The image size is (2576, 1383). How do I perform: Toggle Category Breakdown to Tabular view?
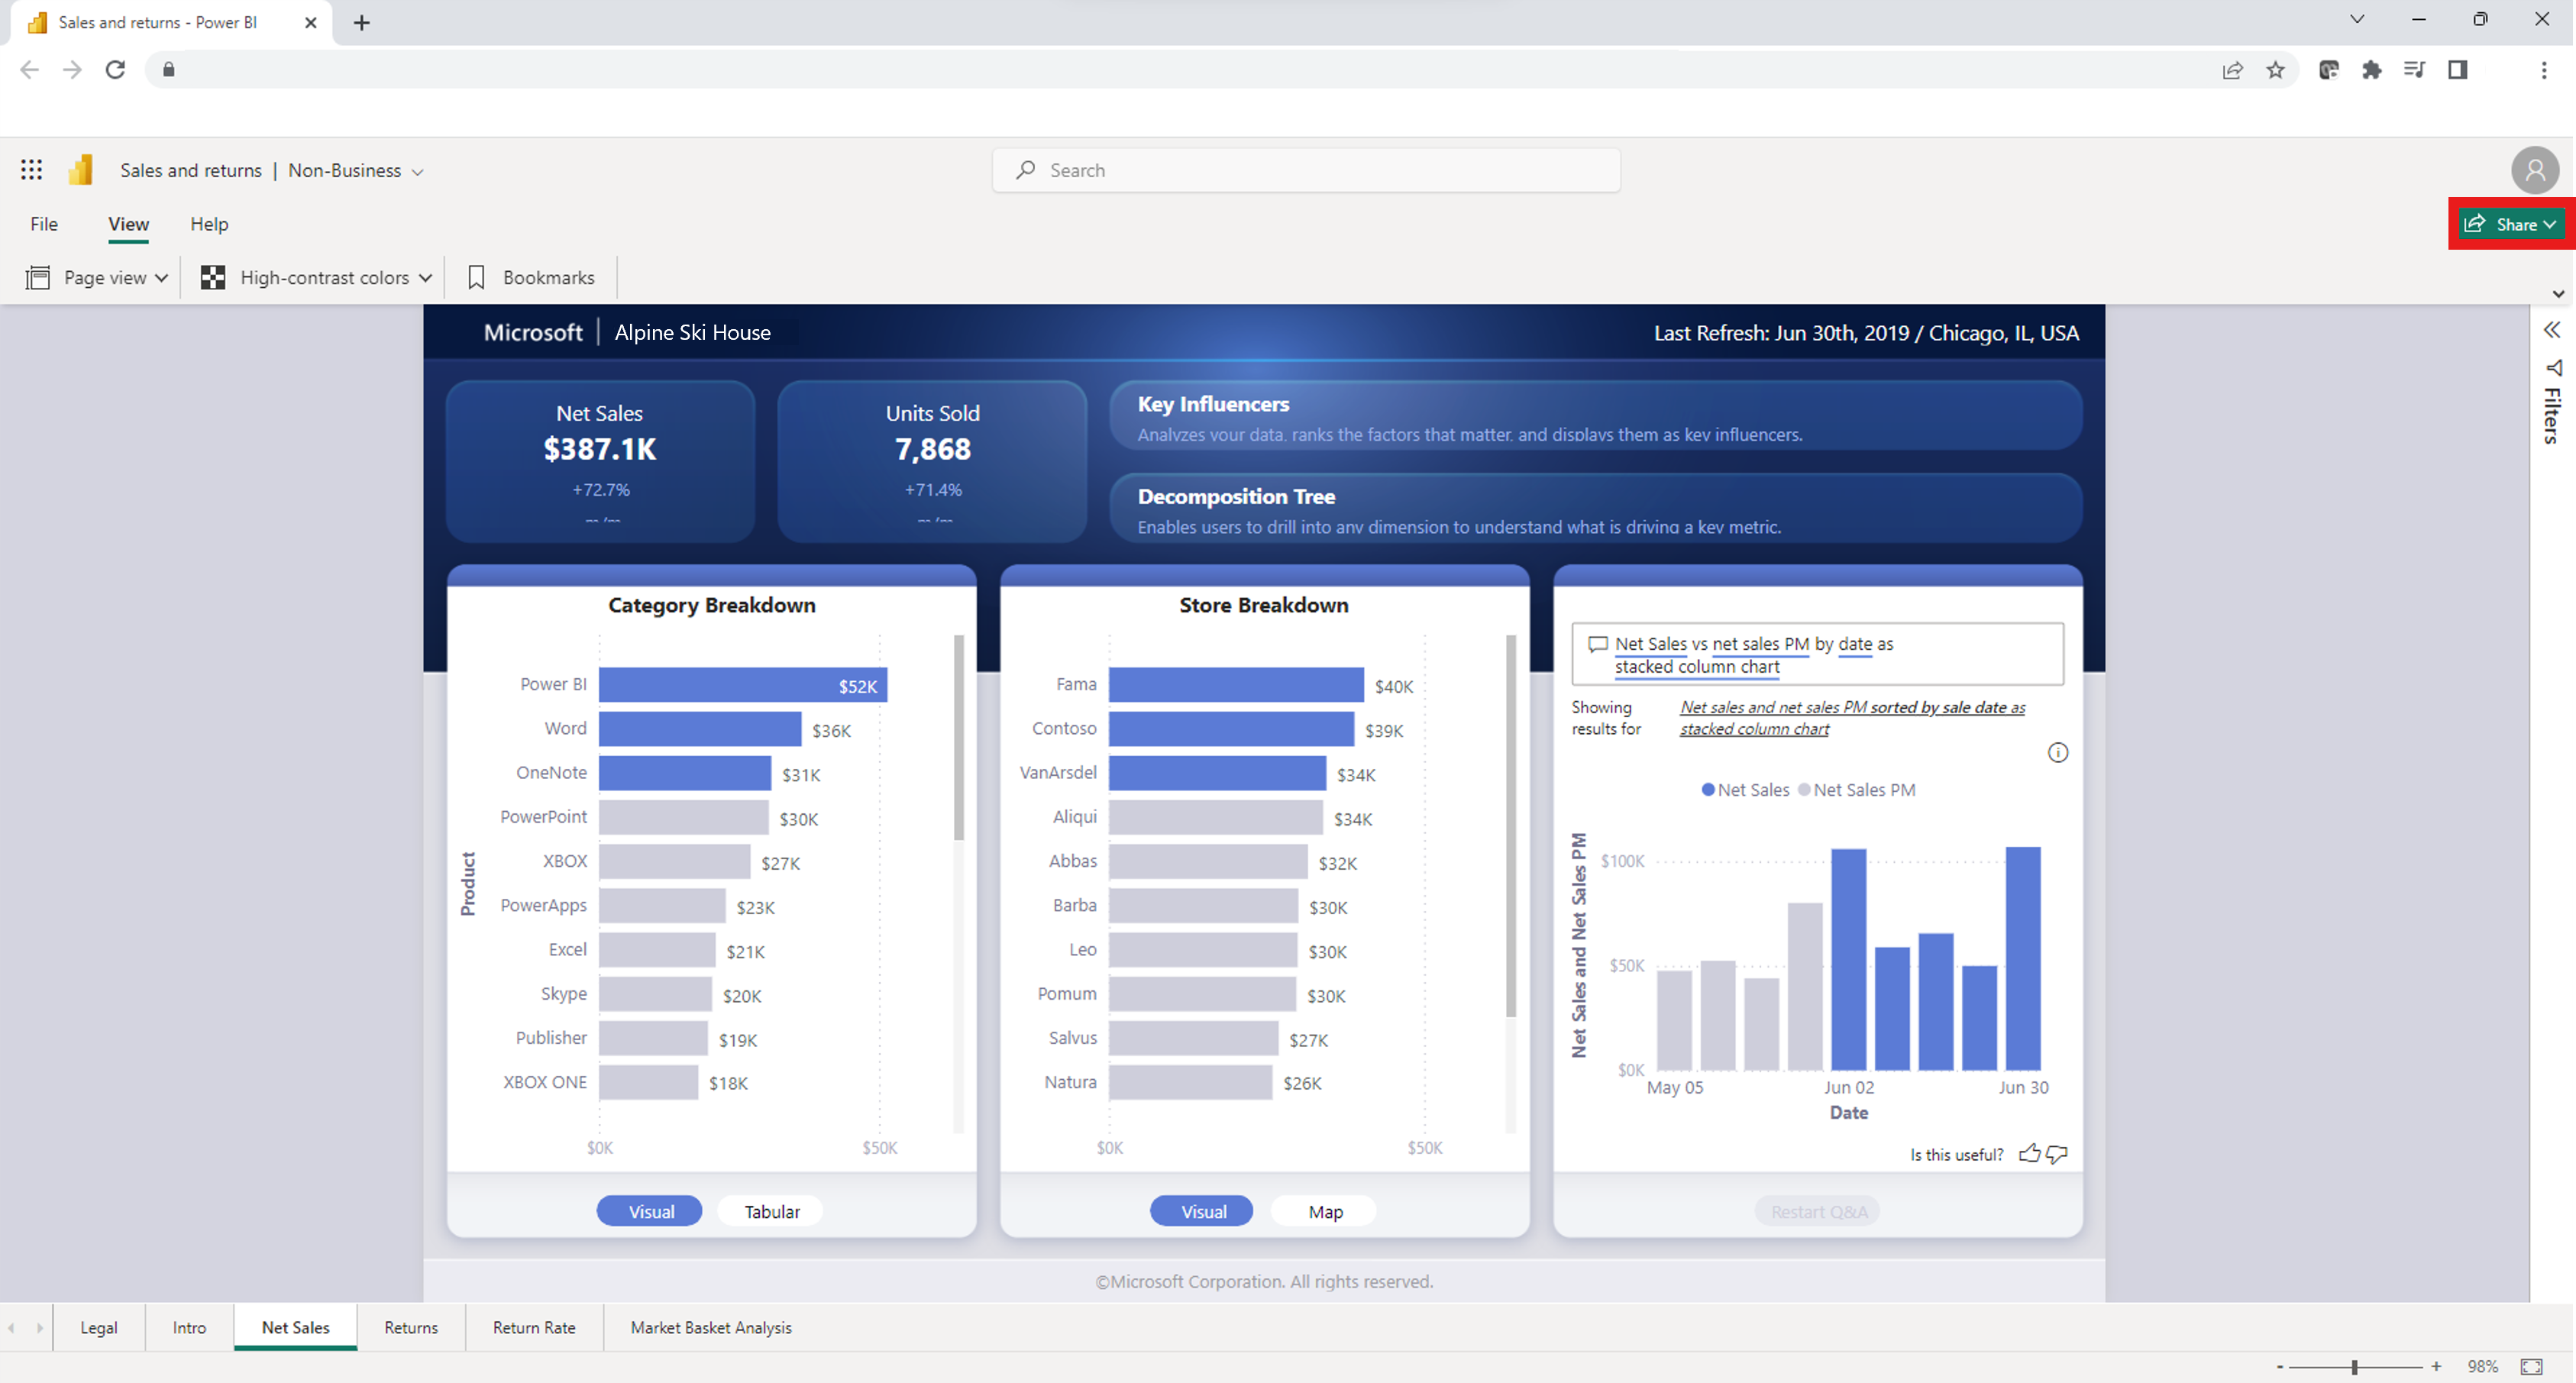pos(772,1211)
